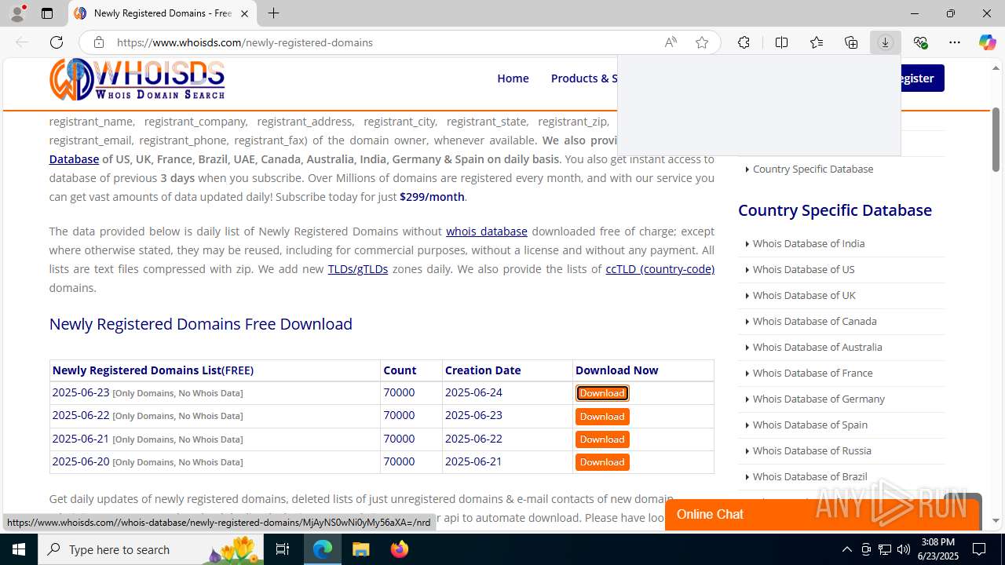Open Whois Database of UK
This screenshot has height=565, width=1005.
pos(804,295)
